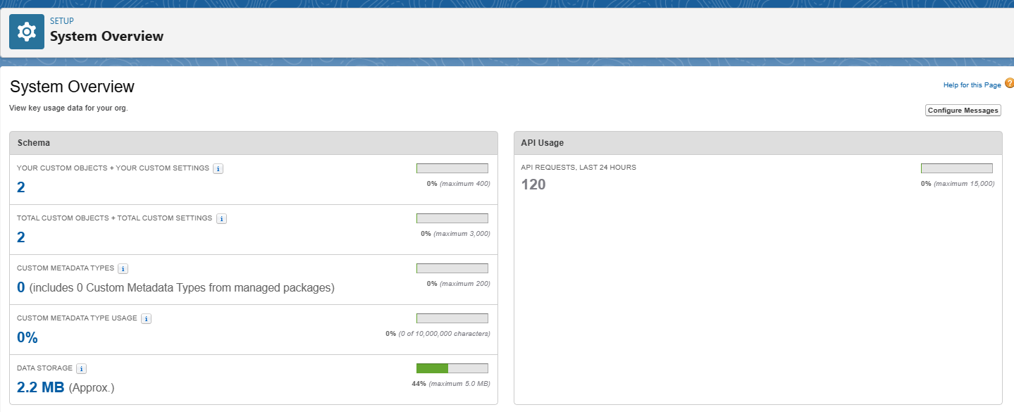Click the Custom Metadata Types usage bar
This screenshot has width=1014, height=412.
coord(452,268)
